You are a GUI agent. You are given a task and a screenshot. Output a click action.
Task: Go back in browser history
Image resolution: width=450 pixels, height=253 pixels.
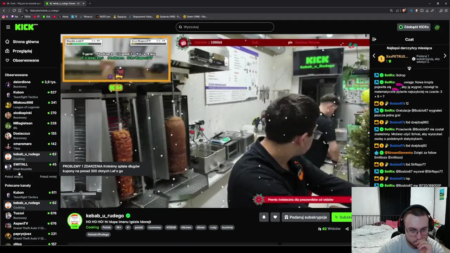pos(4,11)
